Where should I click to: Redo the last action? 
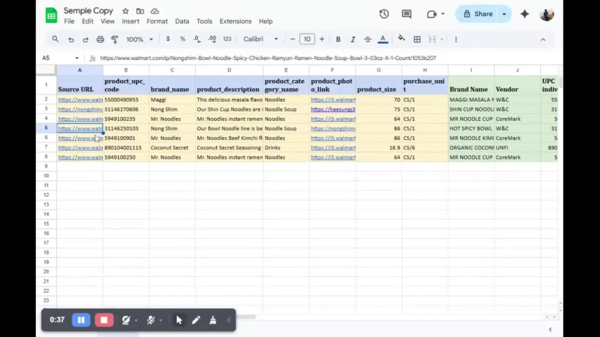85,40
